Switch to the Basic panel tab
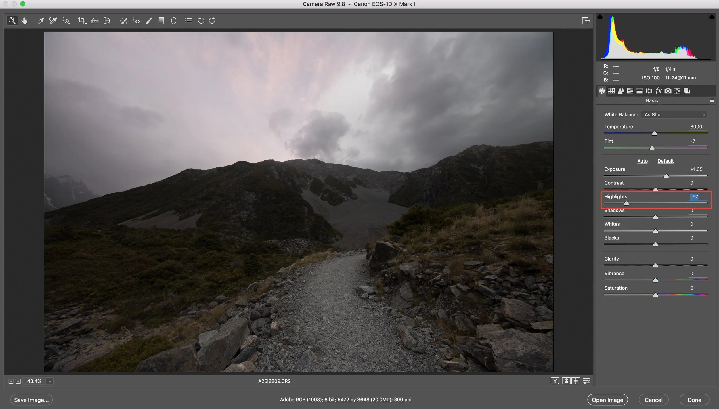This screenshot has height=409, width=719. [x=602, y=91]
